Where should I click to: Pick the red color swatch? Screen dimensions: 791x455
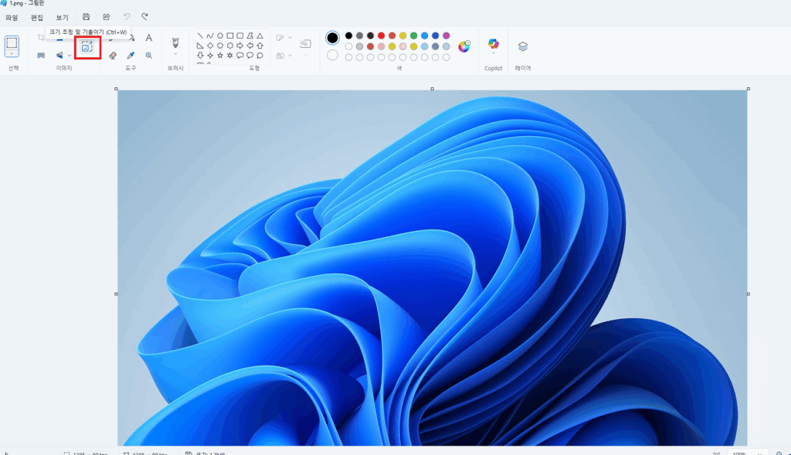[381, 36]
